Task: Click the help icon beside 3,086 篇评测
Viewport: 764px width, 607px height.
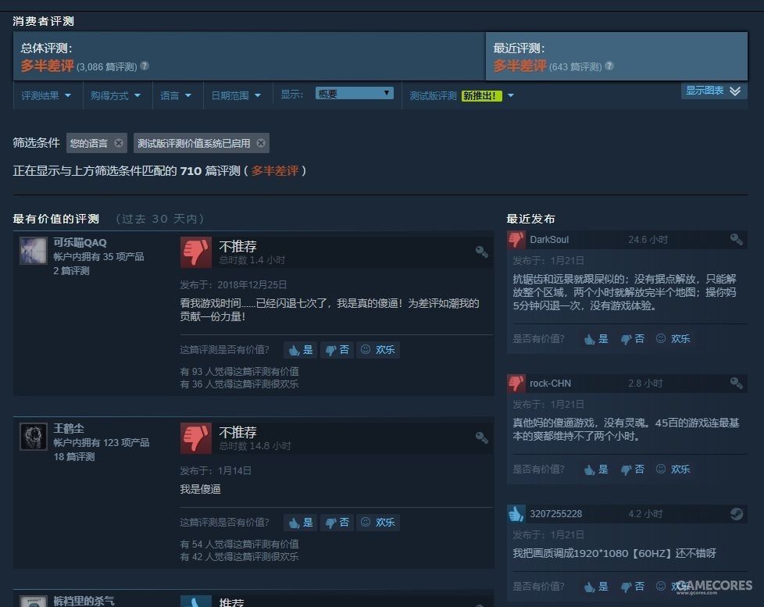Action: point(145,66)
